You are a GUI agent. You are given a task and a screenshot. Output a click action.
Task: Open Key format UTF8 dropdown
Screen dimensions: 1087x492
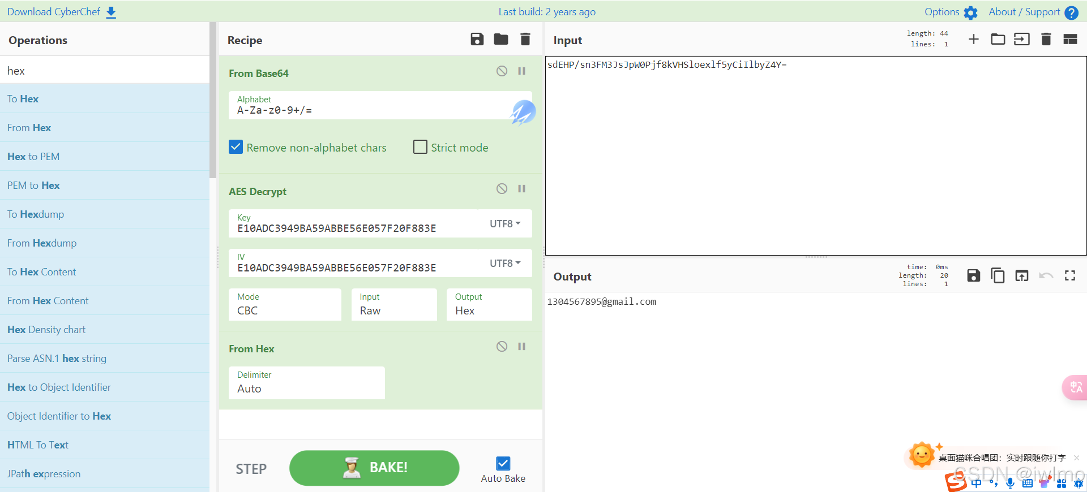click(505, 223)
